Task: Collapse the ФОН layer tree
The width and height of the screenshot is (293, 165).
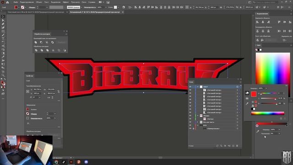Action: [x=197, y=125]
